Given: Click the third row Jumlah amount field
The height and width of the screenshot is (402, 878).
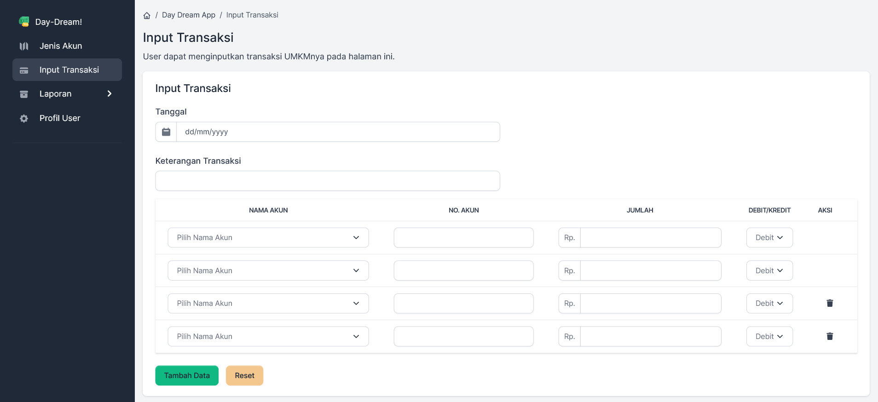Looking at the screenshot, I should 651,304.
